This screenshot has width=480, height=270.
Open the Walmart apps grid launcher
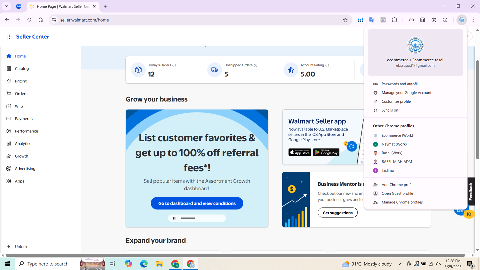click(x=9, y=37)
